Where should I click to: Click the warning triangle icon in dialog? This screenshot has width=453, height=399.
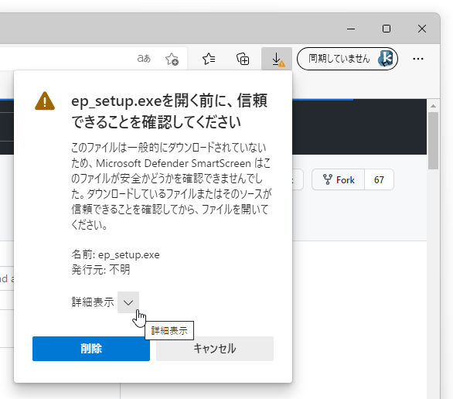pos(45,101)
